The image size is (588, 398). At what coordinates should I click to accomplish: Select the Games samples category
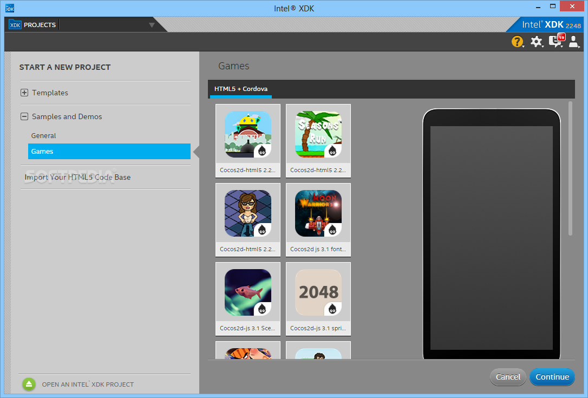click(x=109, y=151)
